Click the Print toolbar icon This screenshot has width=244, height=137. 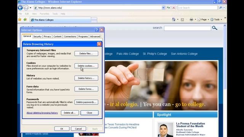(x=191, y=19)
